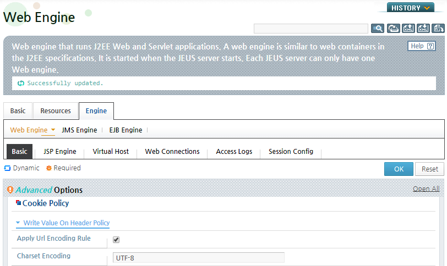The height and width of the screenshot is (266, 447).
Task: Click the Cookie Policy heading
Action: point(46,203)
